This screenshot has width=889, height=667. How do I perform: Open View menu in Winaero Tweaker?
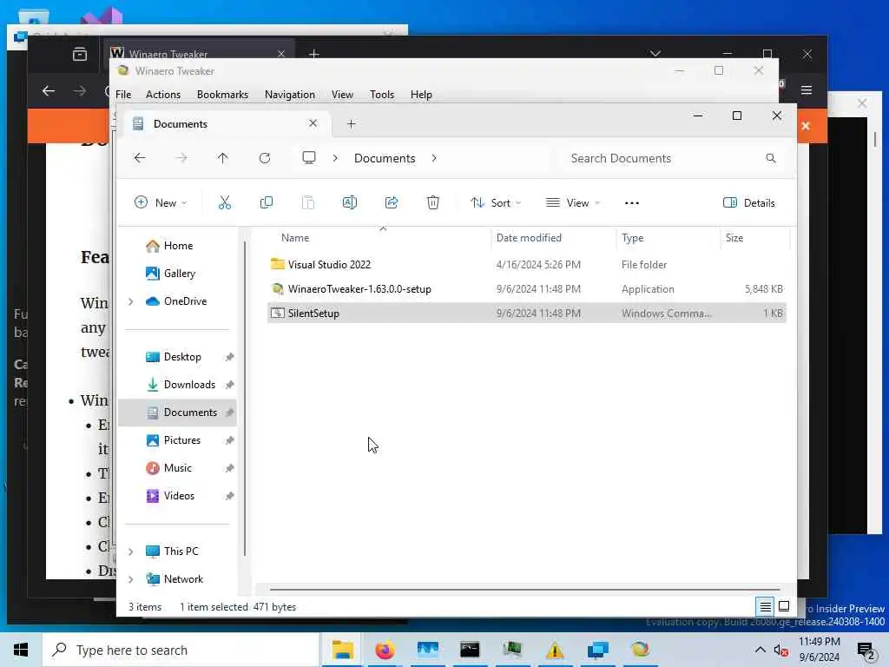coord(342,94)
